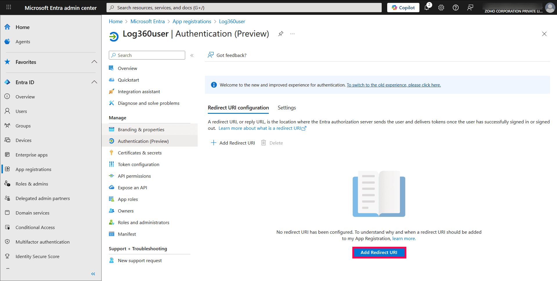557x281 pixels.
Task: Open the settings gear
Action: [x=441, y=8]
